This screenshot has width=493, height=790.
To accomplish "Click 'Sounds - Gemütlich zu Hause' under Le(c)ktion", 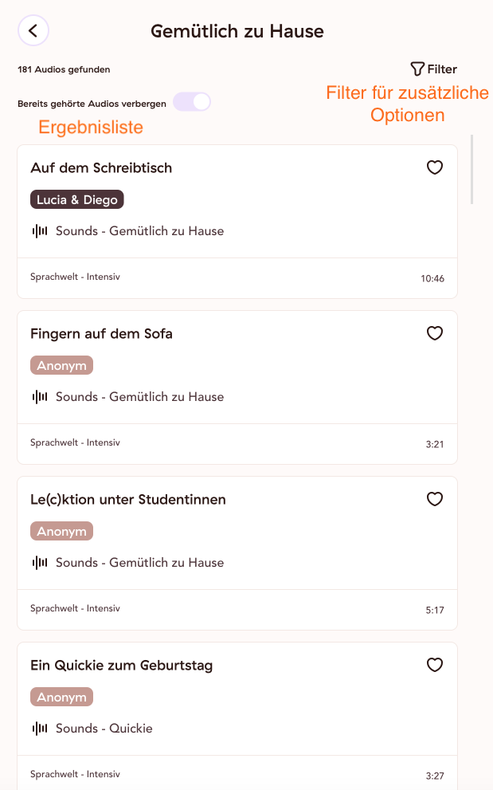I will pyautogui.click(x=139, y=563).
